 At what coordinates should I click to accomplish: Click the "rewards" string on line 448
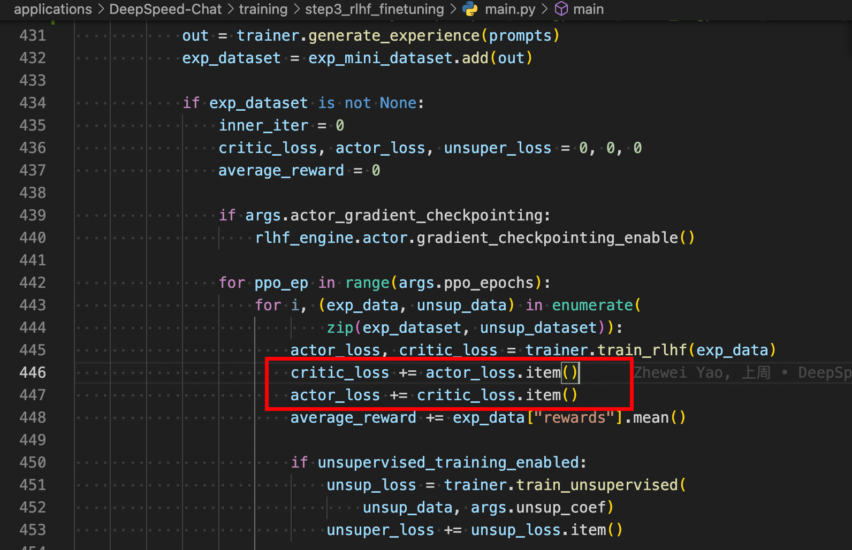click(574, 418)
